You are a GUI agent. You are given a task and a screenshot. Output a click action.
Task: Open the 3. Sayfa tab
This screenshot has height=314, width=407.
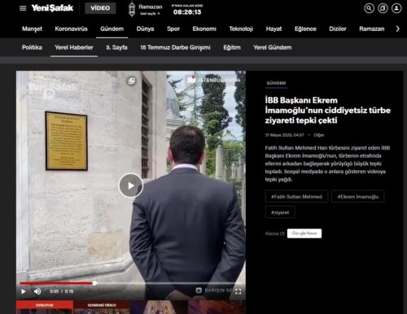116,47
